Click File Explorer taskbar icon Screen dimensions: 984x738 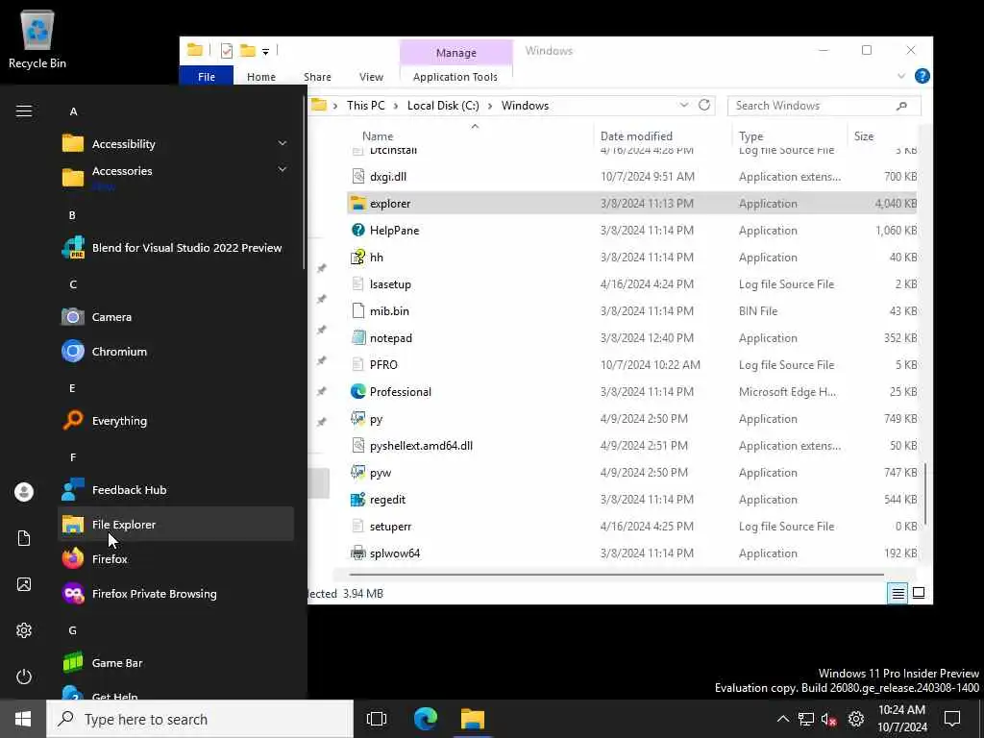(x=473, y=719)
